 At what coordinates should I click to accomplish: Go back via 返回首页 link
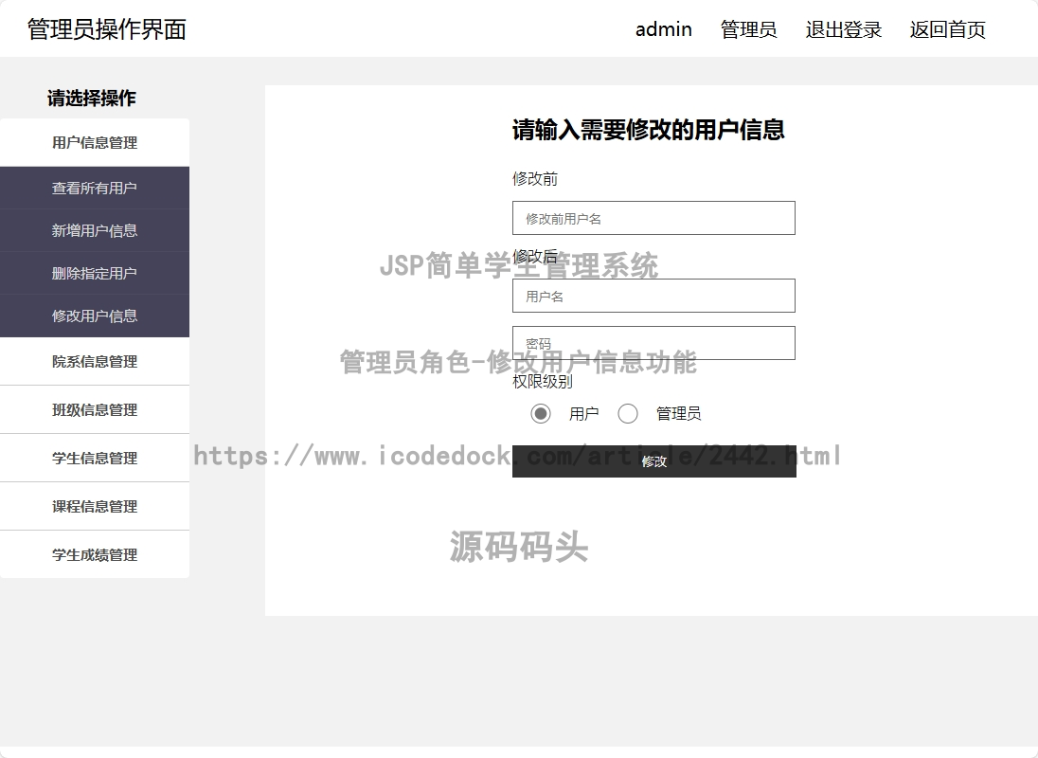click(x=947, y=29)
